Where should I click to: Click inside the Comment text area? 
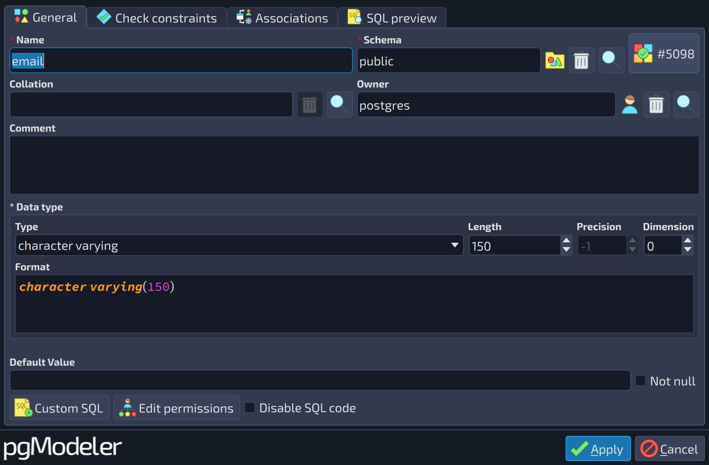(354, 165)
